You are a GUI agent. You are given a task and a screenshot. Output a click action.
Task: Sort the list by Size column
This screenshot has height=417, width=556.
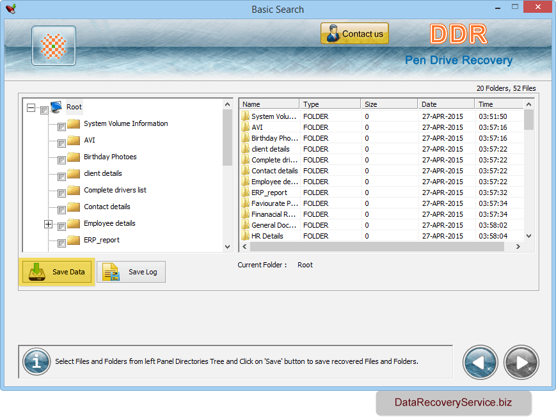(389, 104)
